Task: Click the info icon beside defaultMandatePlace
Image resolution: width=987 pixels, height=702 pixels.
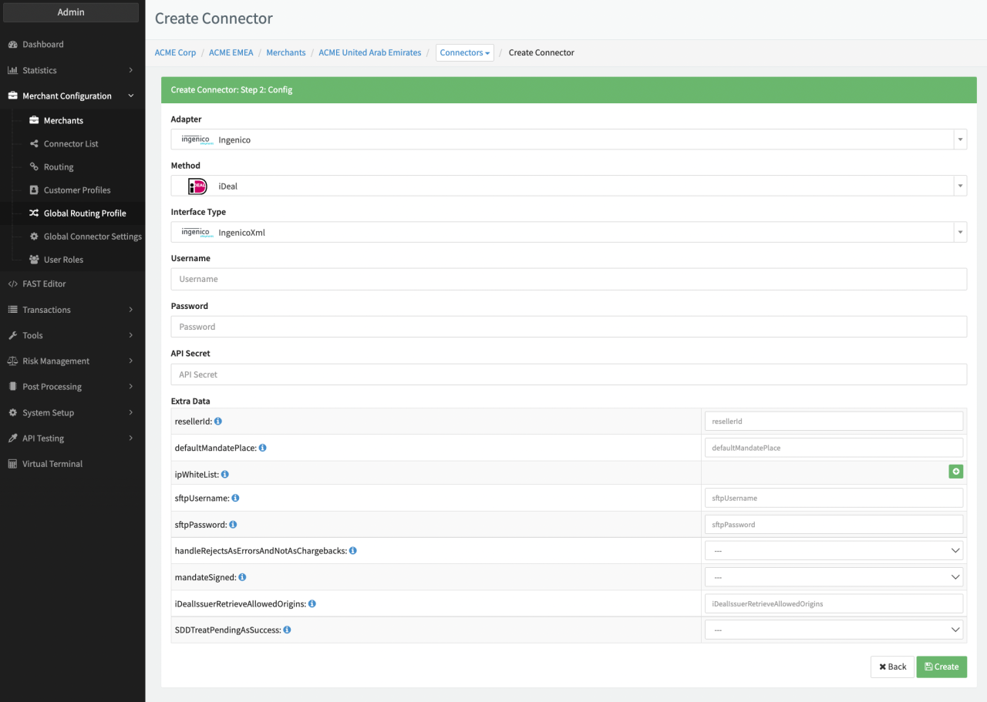Action: pyautogui.click(x=263, y=448)
